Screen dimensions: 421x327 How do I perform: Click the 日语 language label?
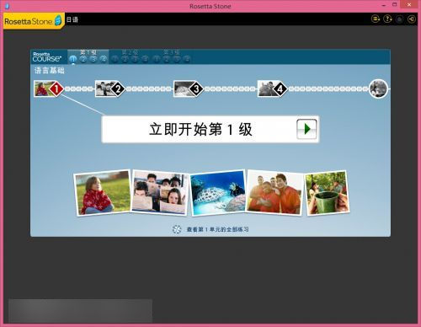tap(72, 19)
